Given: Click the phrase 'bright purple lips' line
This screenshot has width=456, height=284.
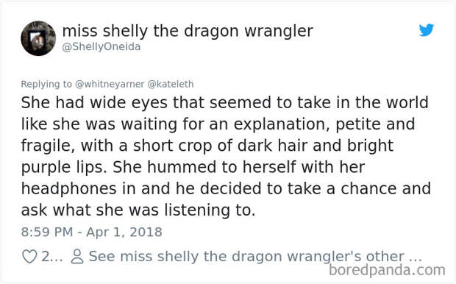Looking at the screenshot, I should (193, 167).
